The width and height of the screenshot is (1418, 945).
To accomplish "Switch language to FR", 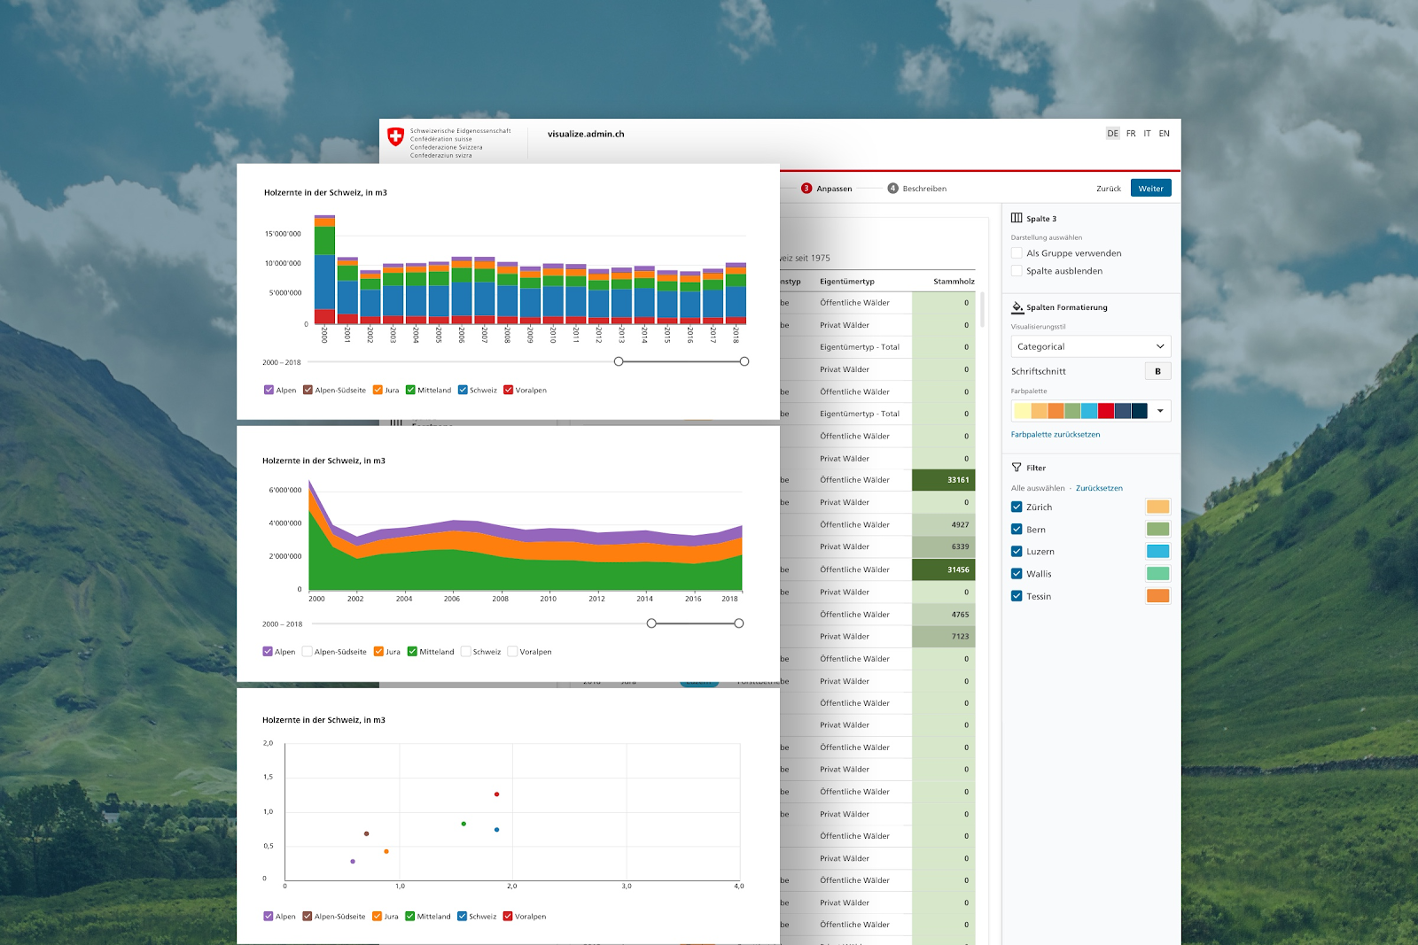I will coord(1130,133).
